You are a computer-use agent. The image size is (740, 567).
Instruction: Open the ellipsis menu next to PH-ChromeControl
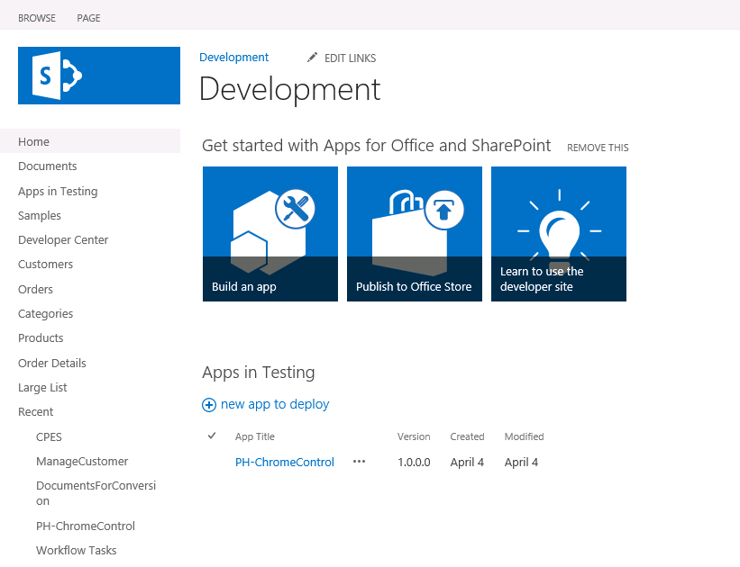point(359,462)
